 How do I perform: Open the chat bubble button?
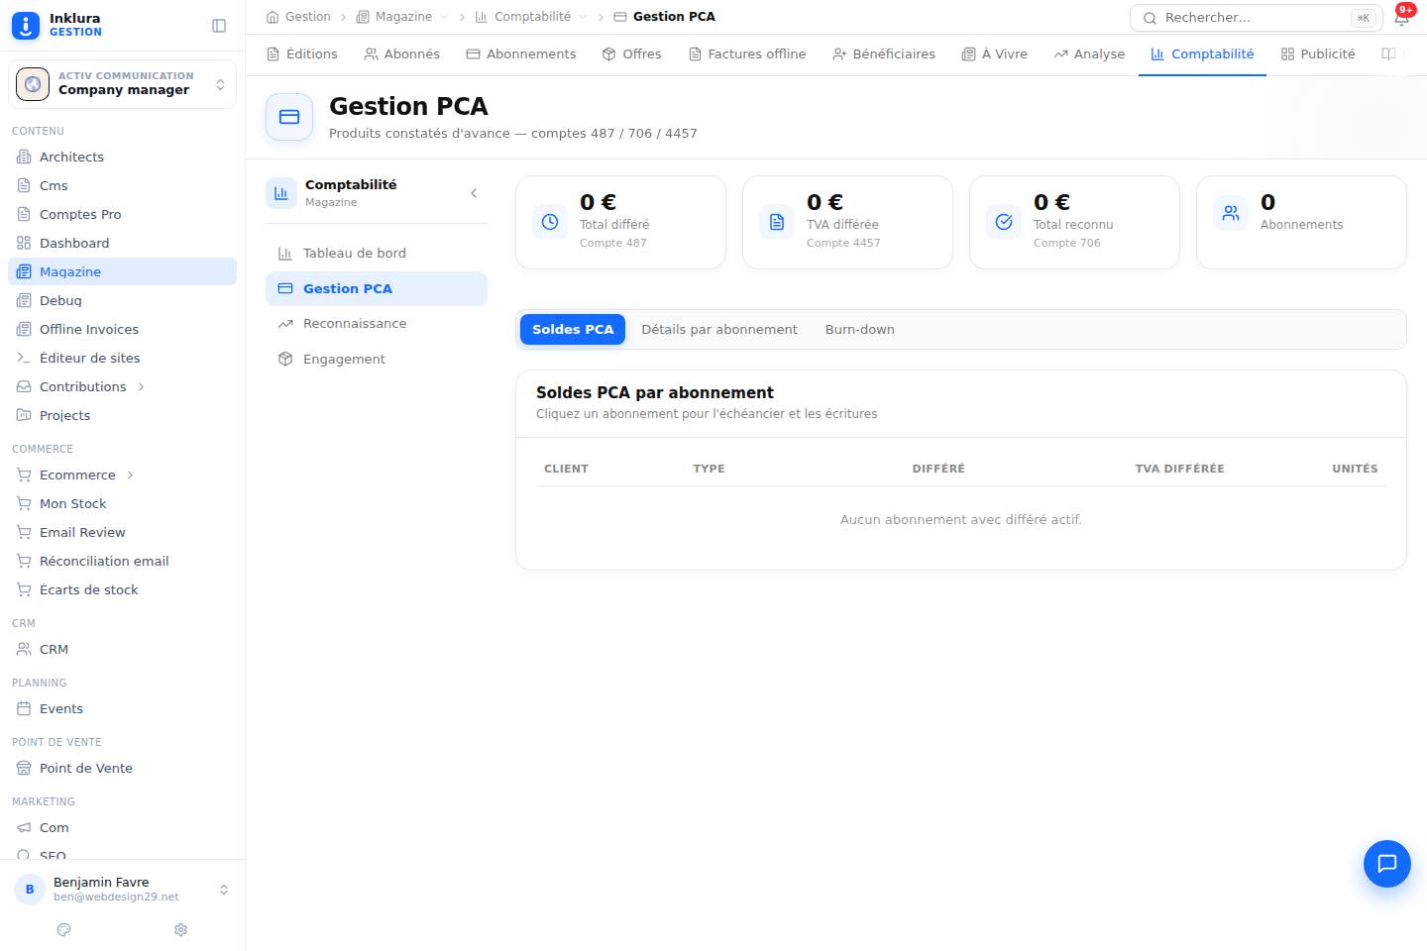(x=1386, y=863)
